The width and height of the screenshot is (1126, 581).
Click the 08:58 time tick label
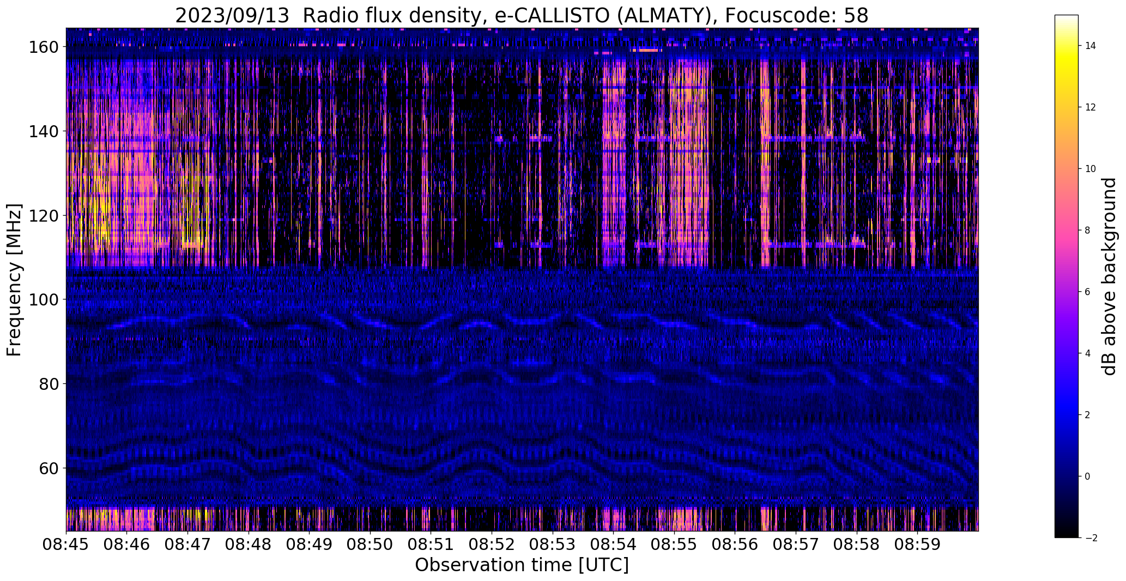[x=857, y=544]
